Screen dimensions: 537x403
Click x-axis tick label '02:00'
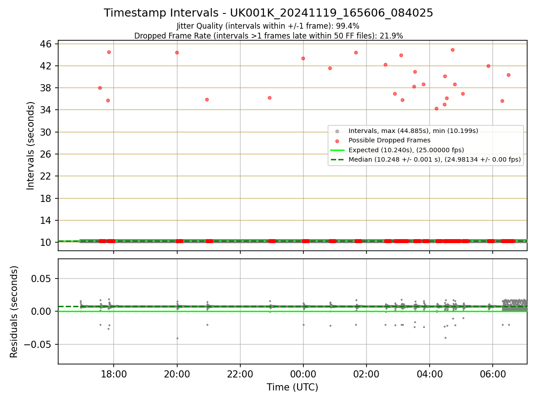click(x=367, y=374)
